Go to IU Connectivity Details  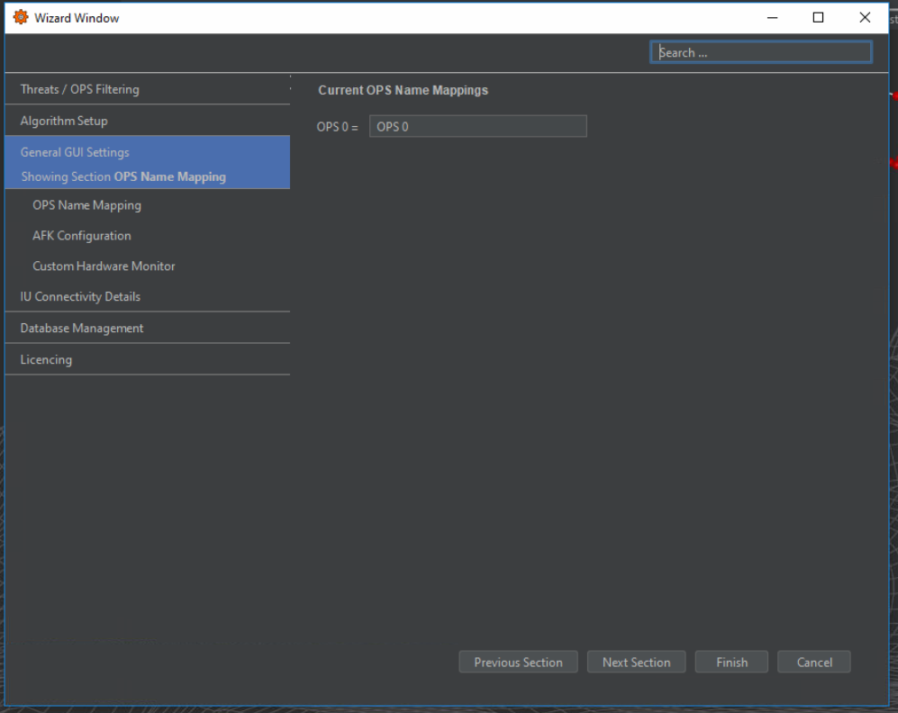(x=80, y=297)
